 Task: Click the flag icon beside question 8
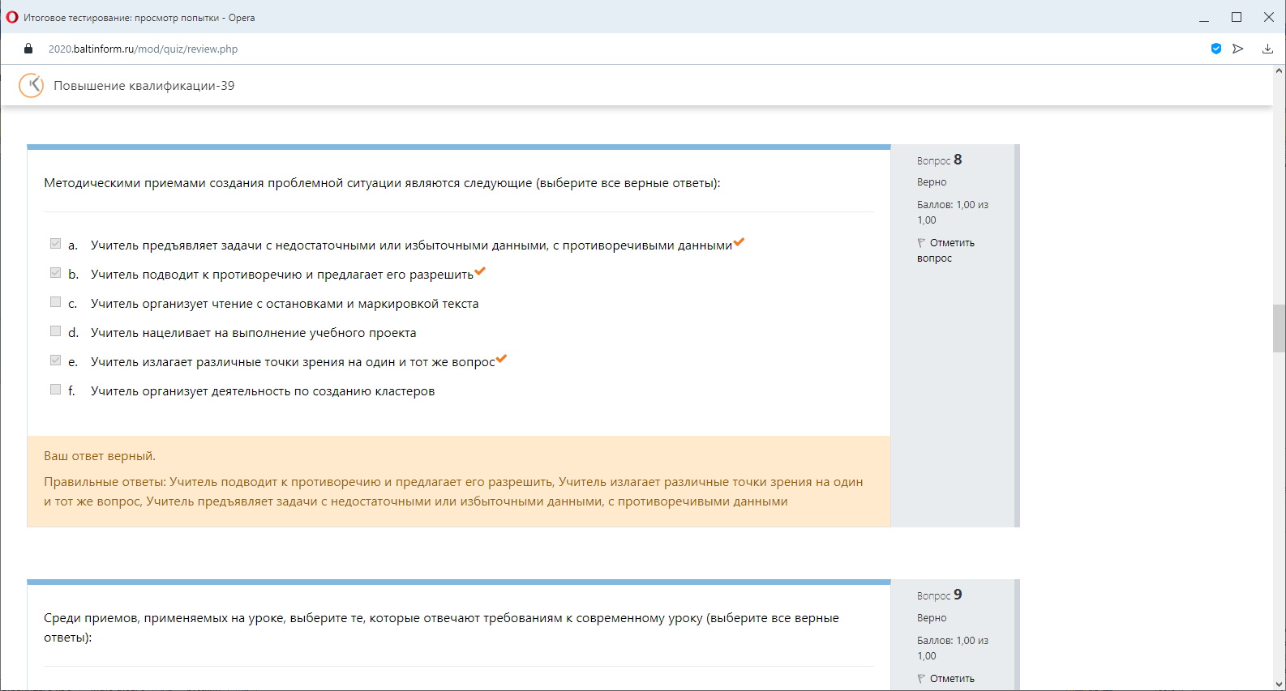tap(921, 243)
